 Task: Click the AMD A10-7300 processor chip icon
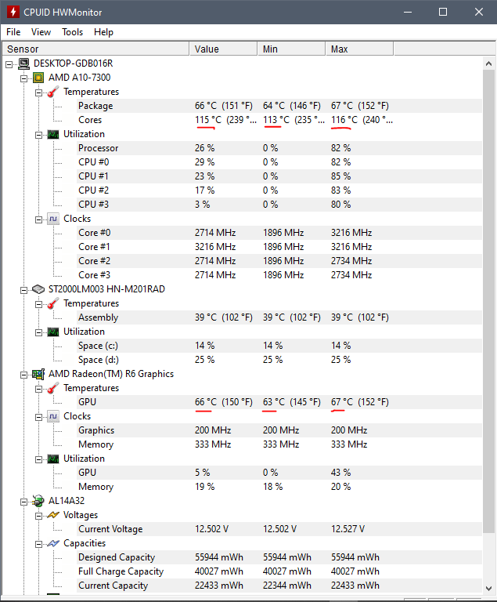coord(38,78)
